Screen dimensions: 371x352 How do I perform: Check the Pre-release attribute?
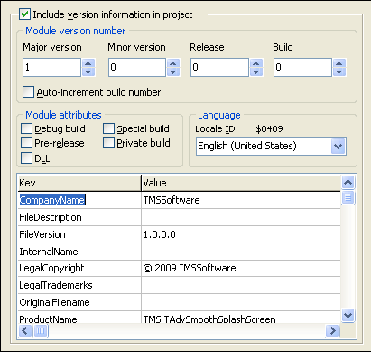coord(26,143)
